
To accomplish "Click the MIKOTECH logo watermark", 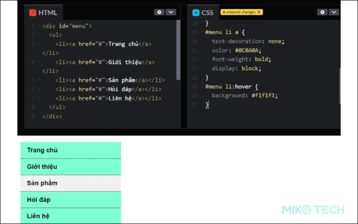I will [313, 210].
